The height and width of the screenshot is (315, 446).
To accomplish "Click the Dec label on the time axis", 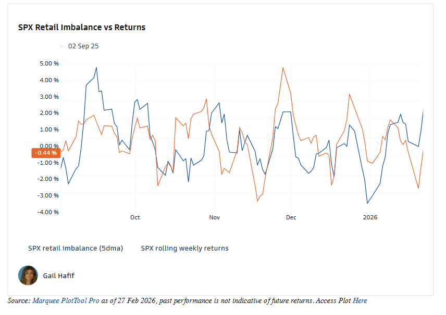I will (x=291, y=217).
